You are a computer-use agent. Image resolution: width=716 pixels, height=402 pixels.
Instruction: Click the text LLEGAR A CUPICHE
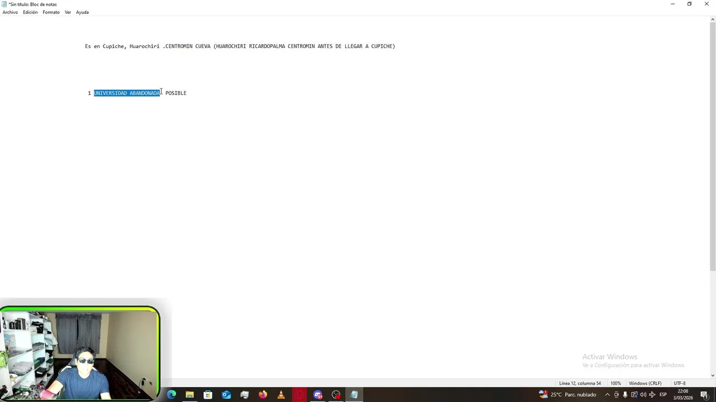click(369, 46)
